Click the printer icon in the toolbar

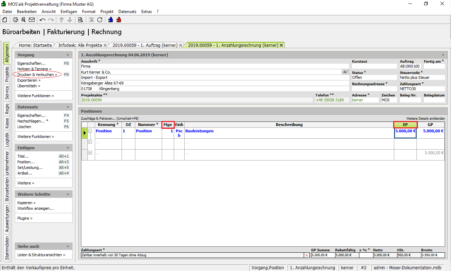(x=16, y=20)
